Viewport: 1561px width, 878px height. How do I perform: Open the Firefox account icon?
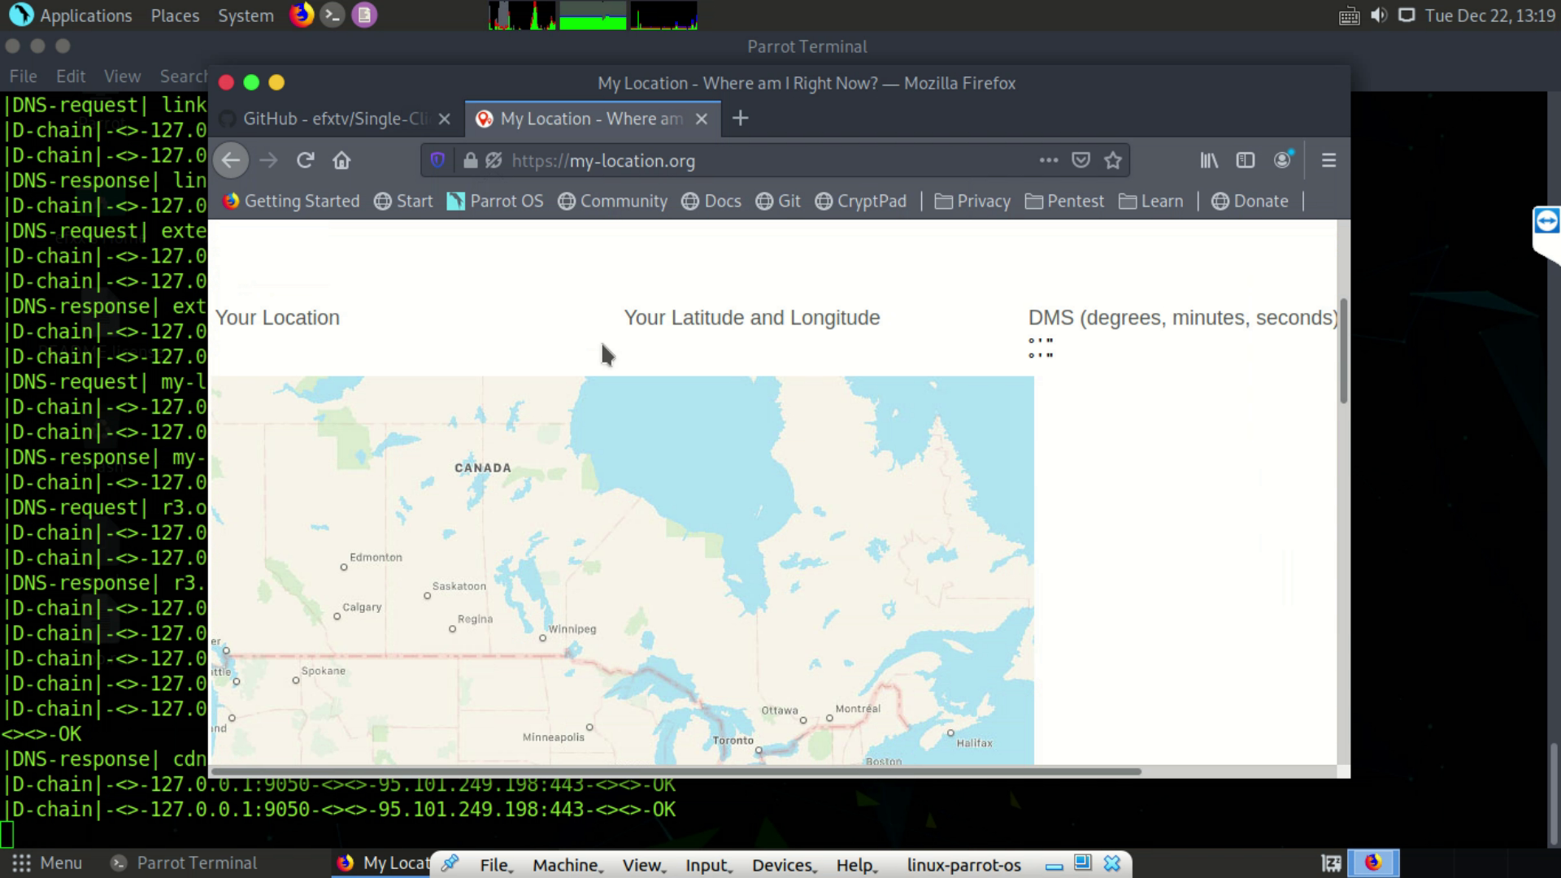click(1282, 160)
